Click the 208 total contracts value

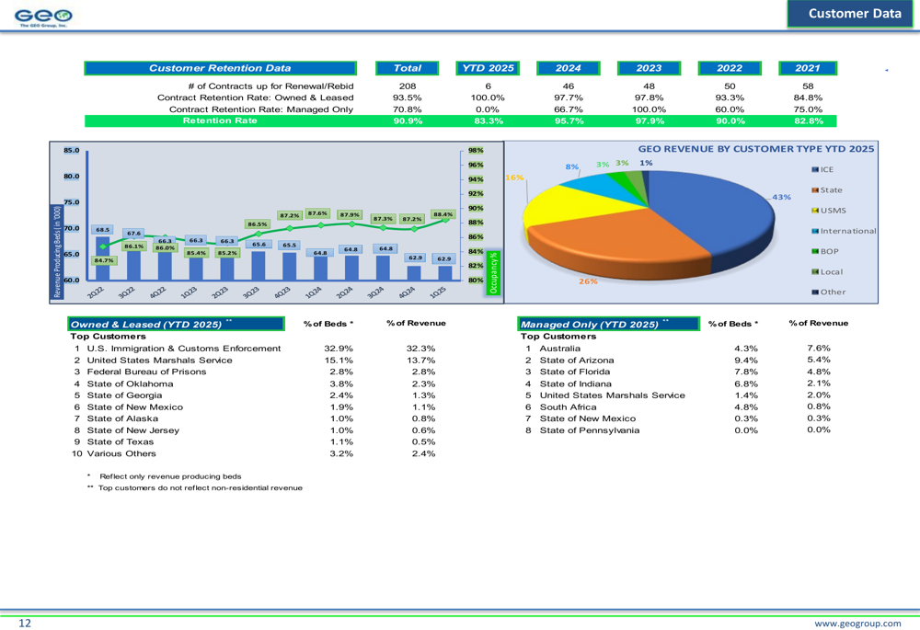(408, 86)
